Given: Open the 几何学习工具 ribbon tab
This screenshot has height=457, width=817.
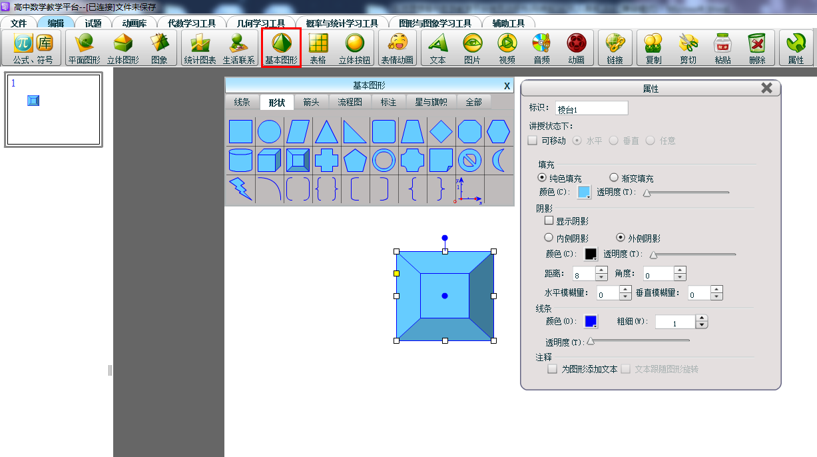Looking at the screenshot, I should coord(260,23).
